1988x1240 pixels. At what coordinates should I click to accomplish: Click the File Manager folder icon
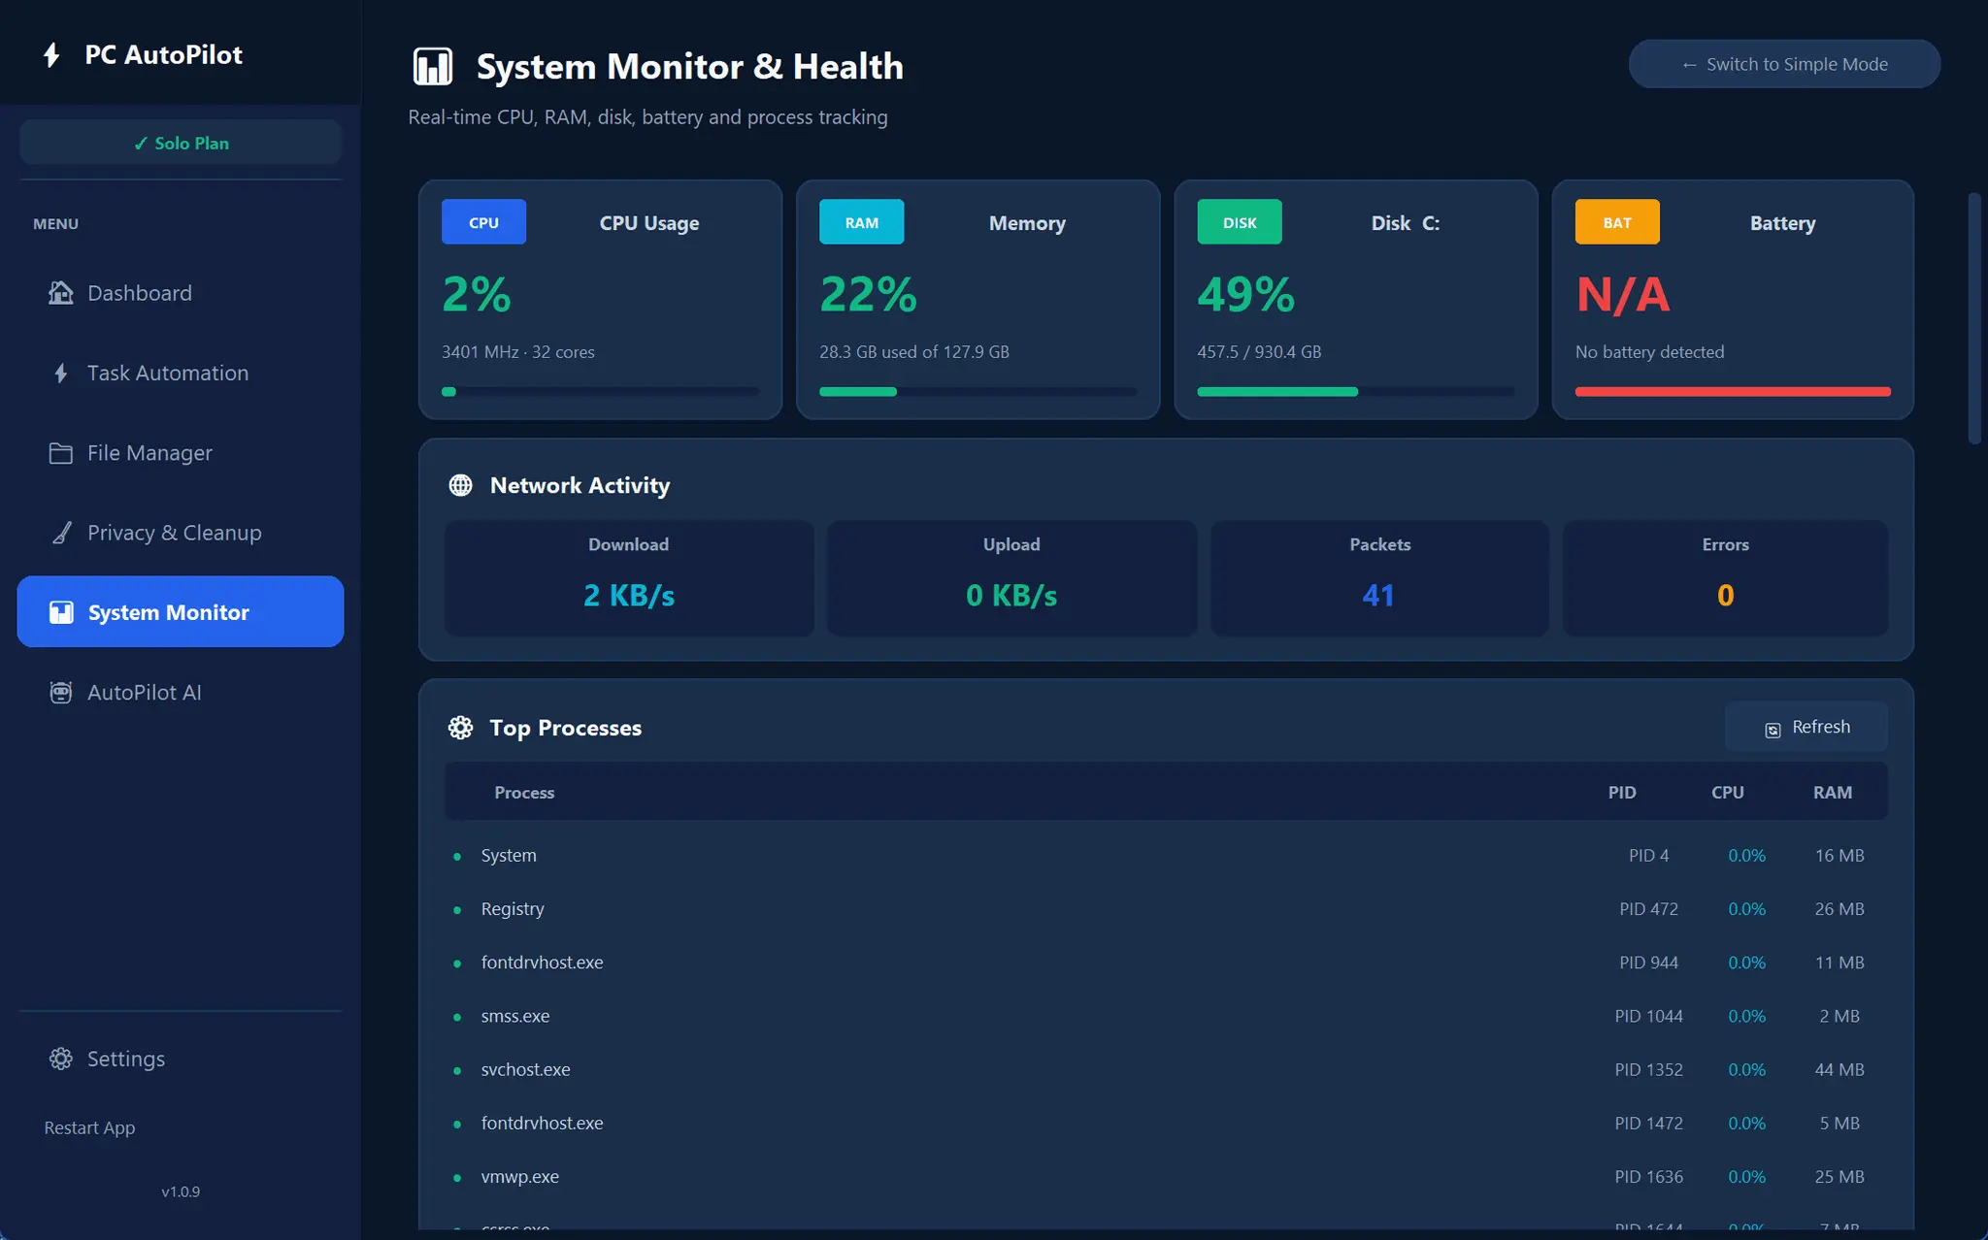tap(61, 453)
